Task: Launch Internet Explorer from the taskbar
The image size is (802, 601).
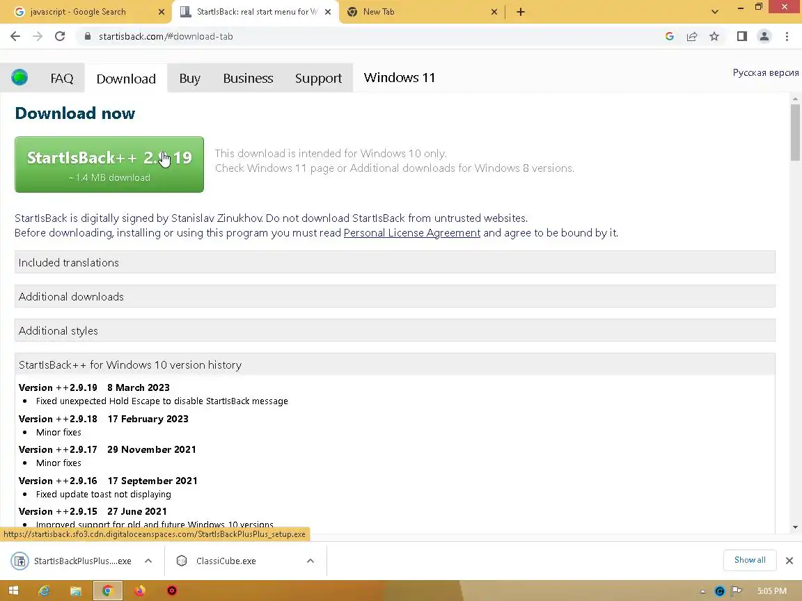Action: point(45,591)
